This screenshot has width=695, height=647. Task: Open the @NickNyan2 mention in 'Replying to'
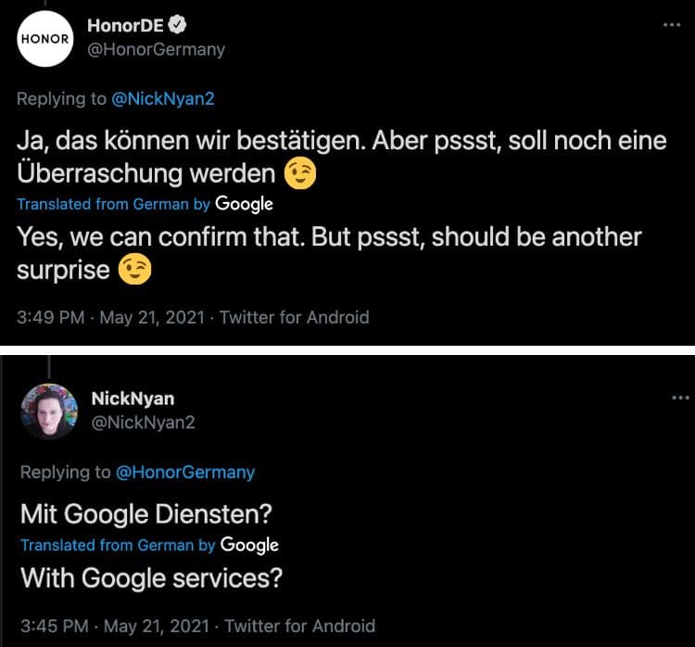tap(170, 97)
